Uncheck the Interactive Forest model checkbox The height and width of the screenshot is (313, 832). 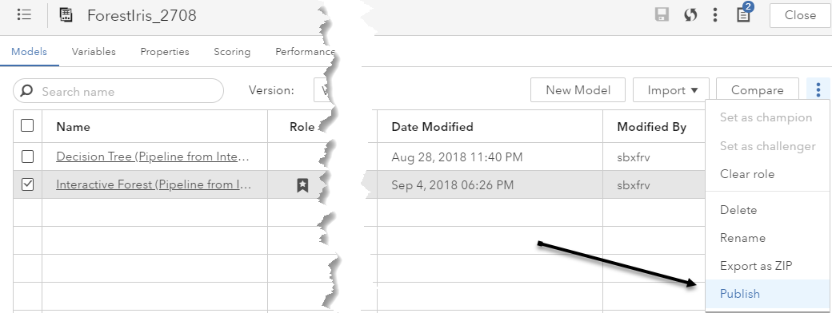coord(27,184)
